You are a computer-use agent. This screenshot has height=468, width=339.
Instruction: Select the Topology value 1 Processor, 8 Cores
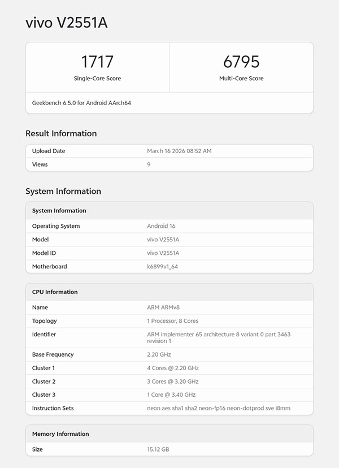click(x=172, y=321)
